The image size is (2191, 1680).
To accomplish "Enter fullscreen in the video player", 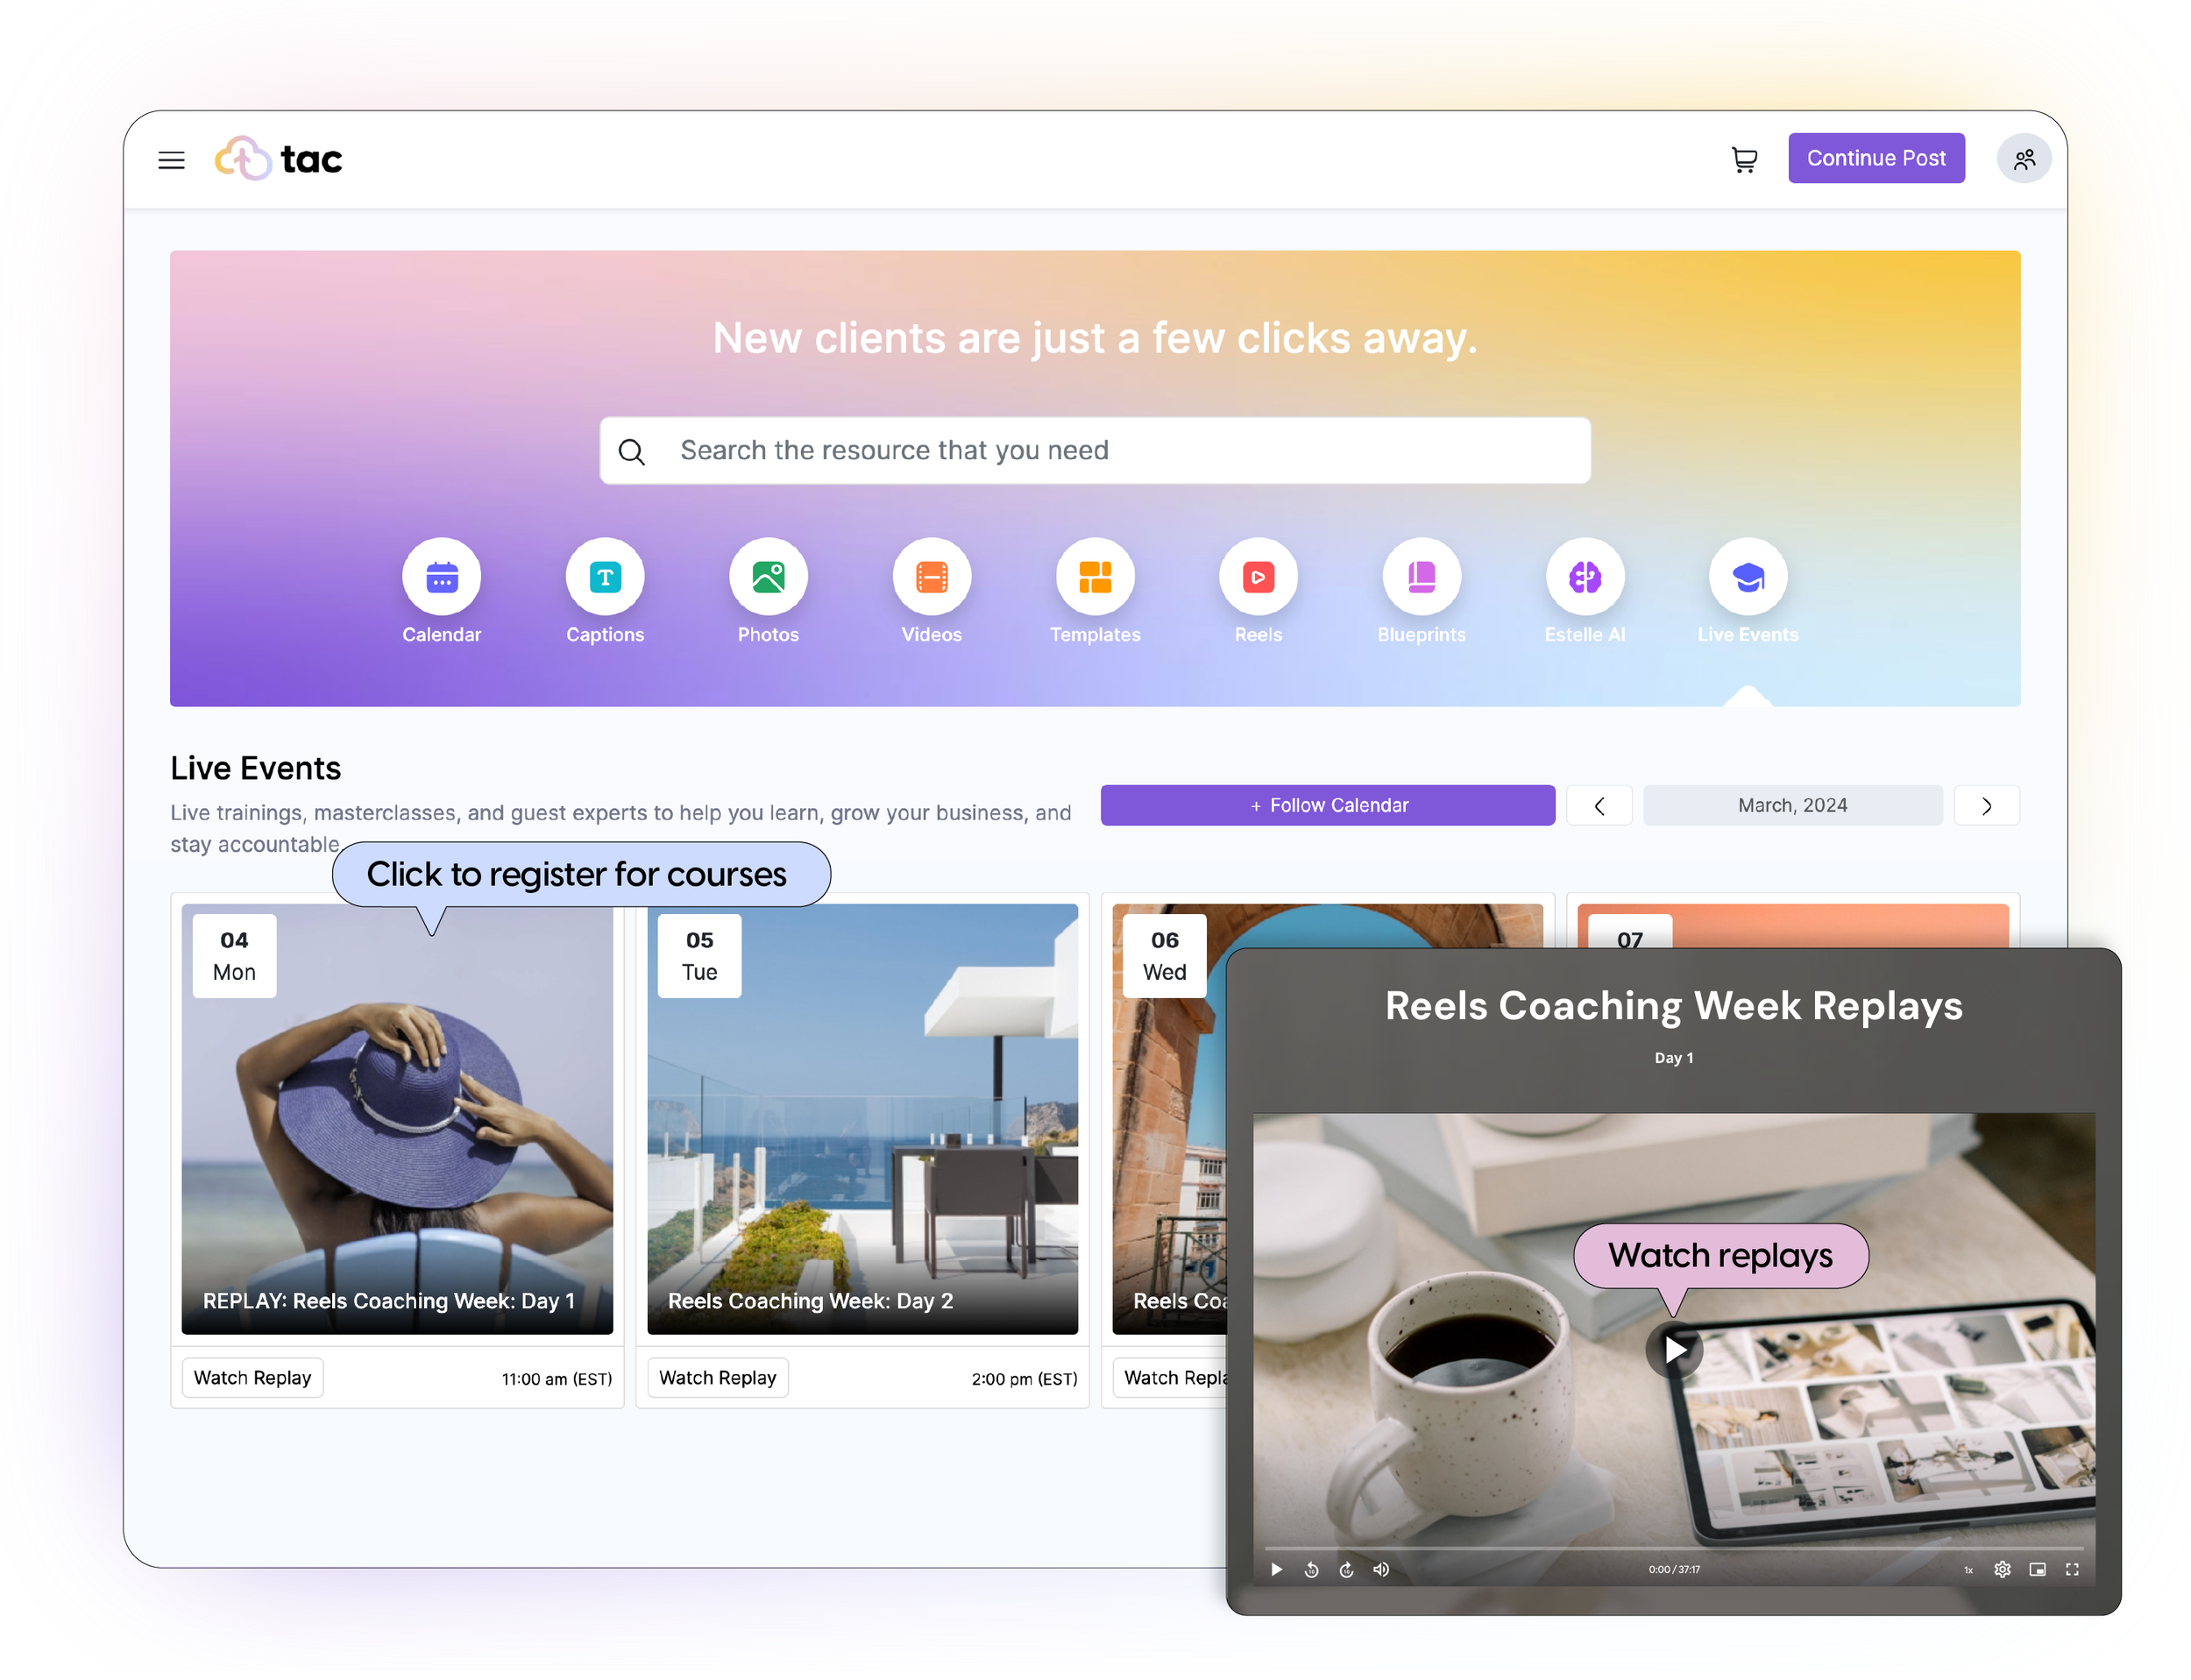I will click(2071, 1569).
